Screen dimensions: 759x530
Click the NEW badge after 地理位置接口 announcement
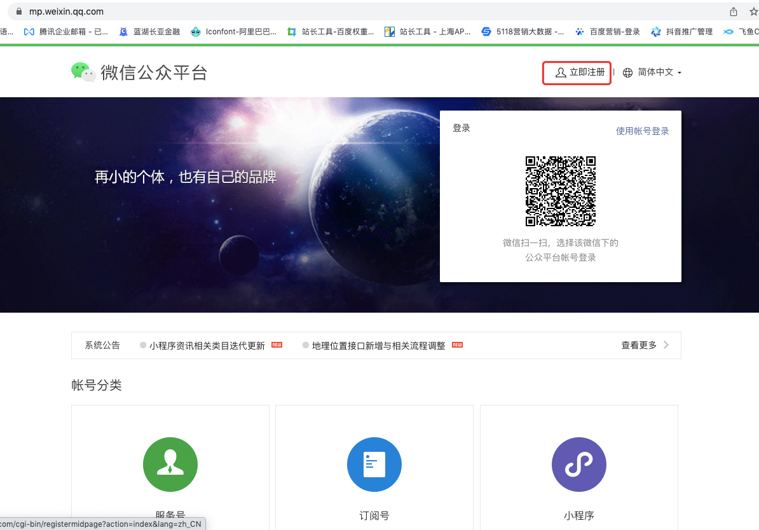point(457,344)
